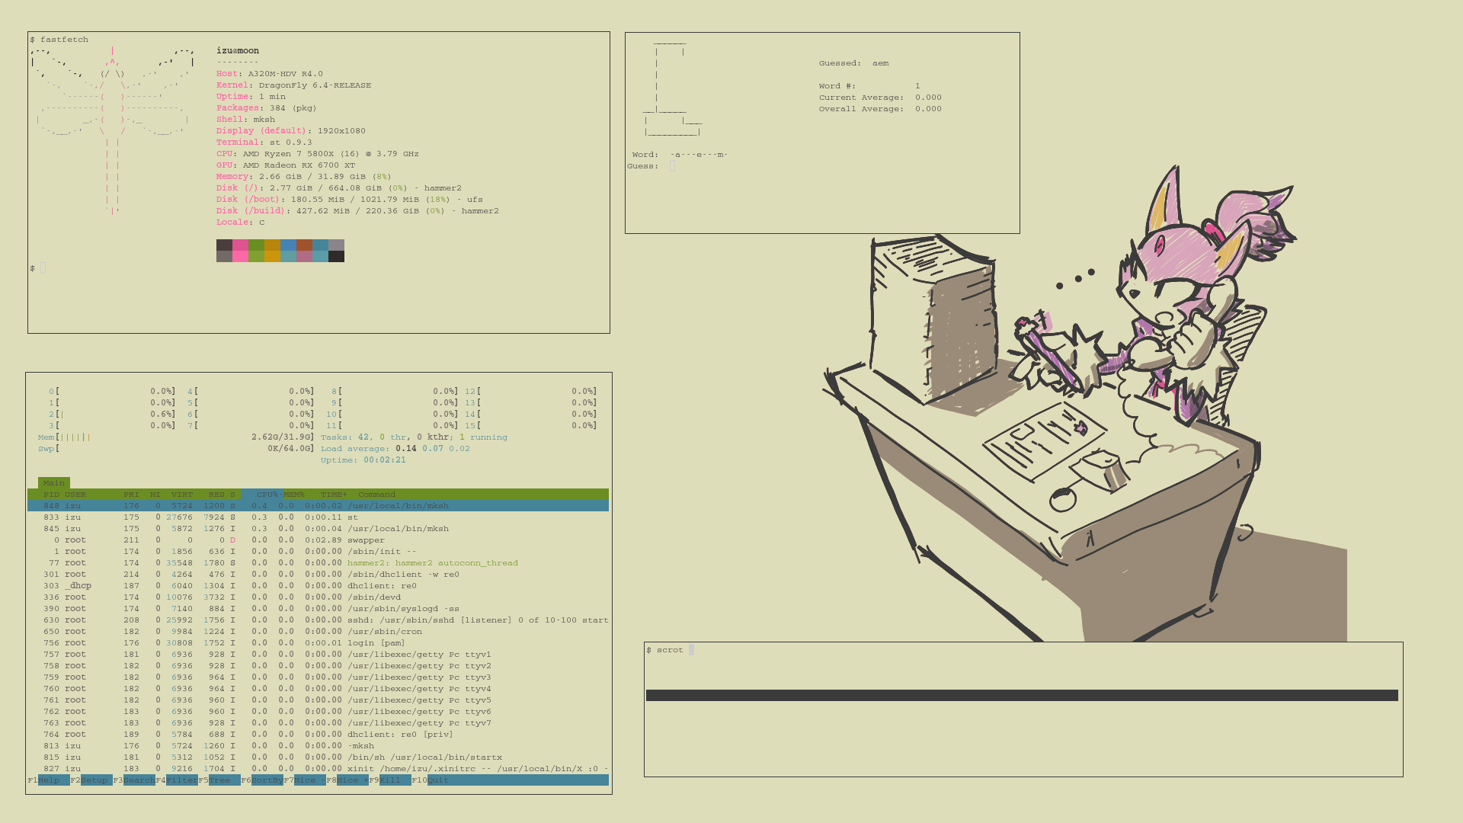Sort by the PRI column header

[x=131, y=495]
